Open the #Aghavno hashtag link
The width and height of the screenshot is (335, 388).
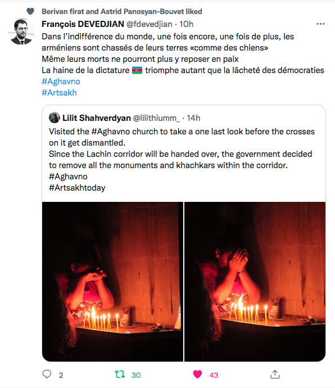(x=61, y=82)
